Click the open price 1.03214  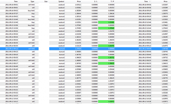(78, 96)
